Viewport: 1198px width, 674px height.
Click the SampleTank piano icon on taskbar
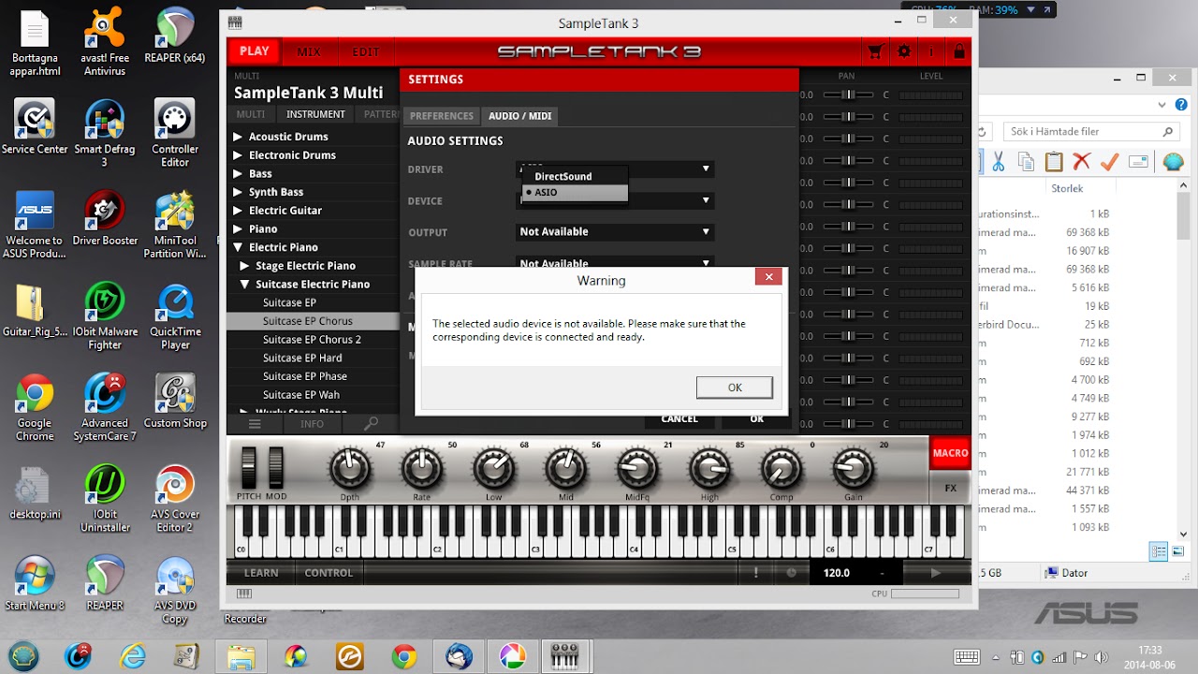click(565, 656)
